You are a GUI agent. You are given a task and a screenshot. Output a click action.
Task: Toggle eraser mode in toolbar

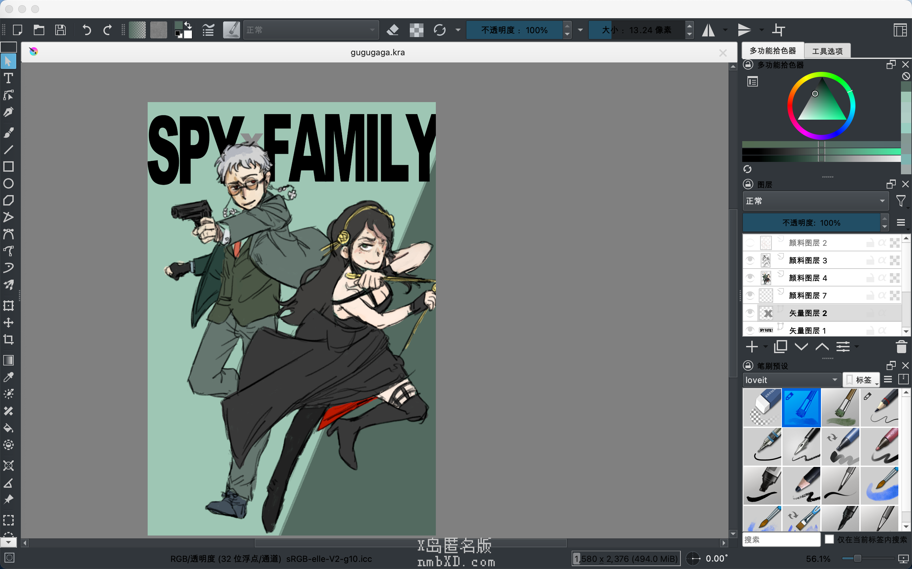pyautogui.click(x=393, y=30)
